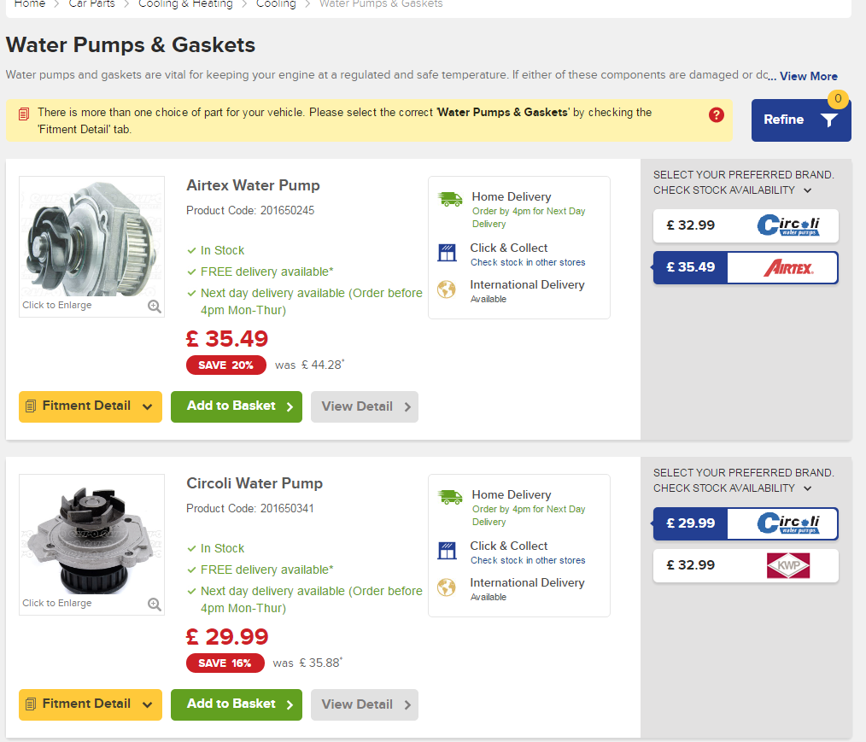Image resolution: width=866 pixels, height=742 pixels.
Task: Select the KWP brand at £32.99
Action: 746,565
